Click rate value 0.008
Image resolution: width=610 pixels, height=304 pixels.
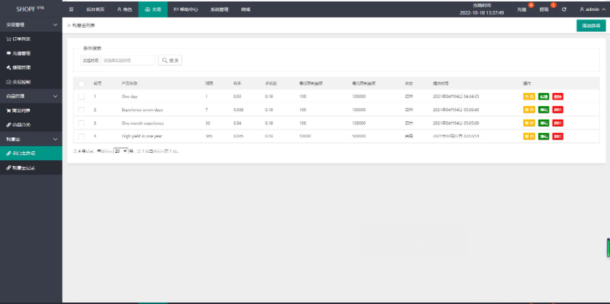pyautogui.click(x=238, y=110)
